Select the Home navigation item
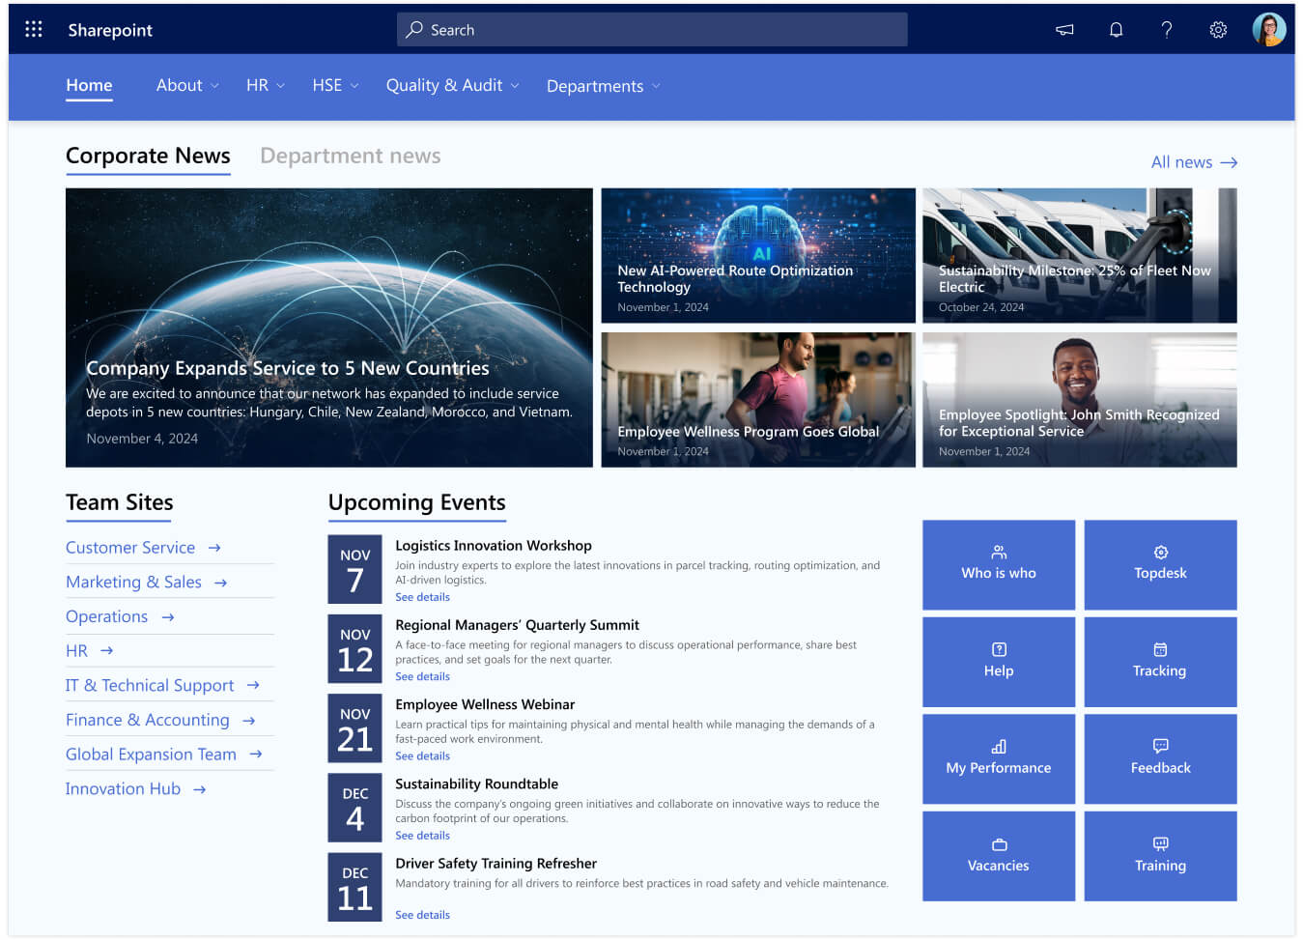Image resolution: width=1303 pixels, height=940 pixels. [89, 86]
